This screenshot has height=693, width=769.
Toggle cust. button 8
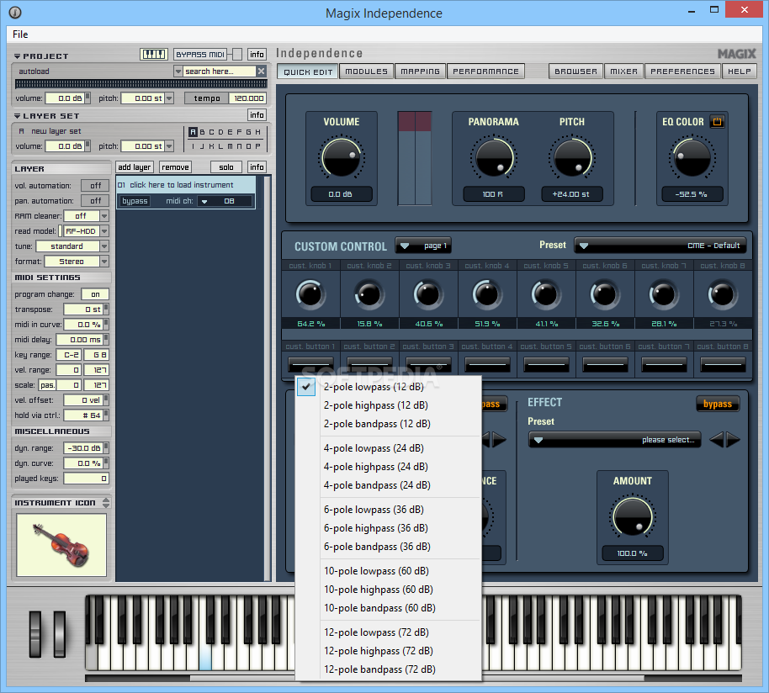[x=723, y=364]
